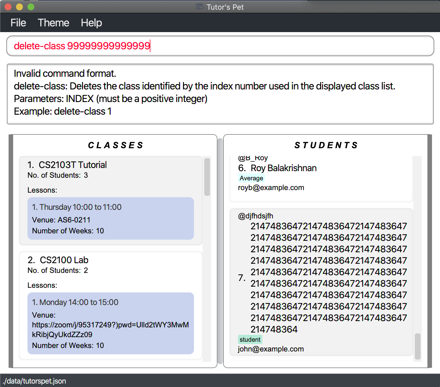The height and width of the screenshot is (387, 440).
Task: Click the zoom venue link text
Action: (x=110, y=330)
